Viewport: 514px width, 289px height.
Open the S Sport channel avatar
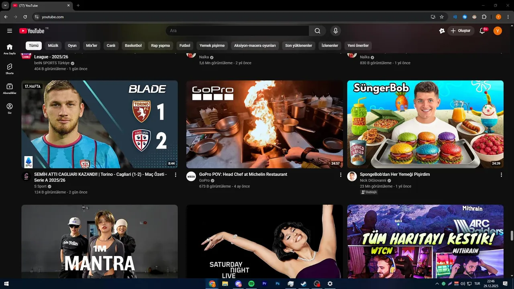[x=26, y=177]
